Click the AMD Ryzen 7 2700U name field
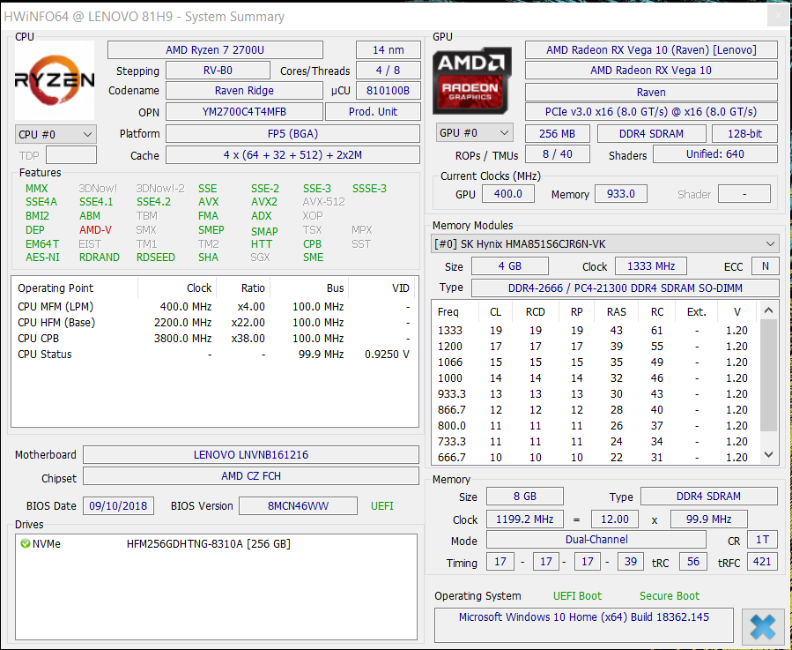This screenshot has height=650, width=792. 215,50
